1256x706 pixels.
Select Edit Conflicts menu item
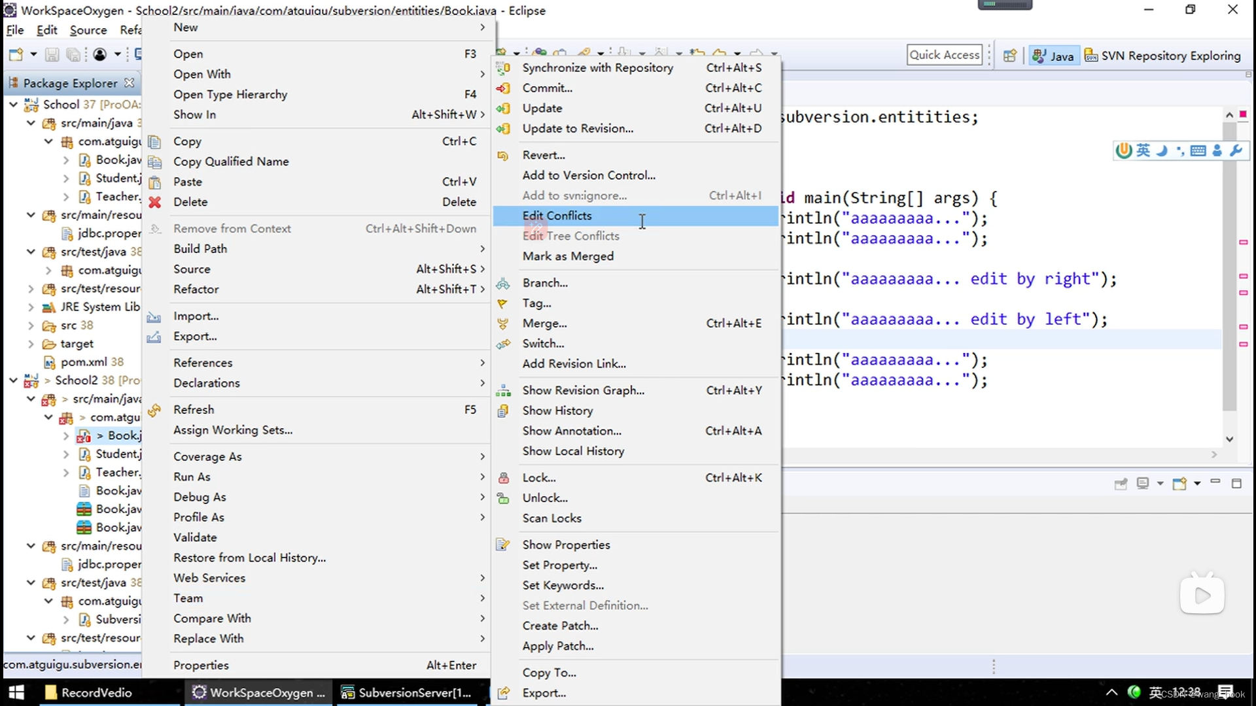pos(635,216)
